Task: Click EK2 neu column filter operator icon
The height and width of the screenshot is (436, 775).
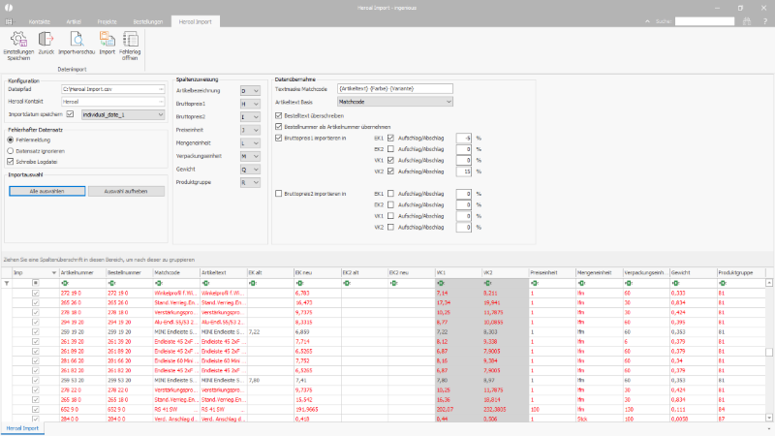Action: [393, 283]
